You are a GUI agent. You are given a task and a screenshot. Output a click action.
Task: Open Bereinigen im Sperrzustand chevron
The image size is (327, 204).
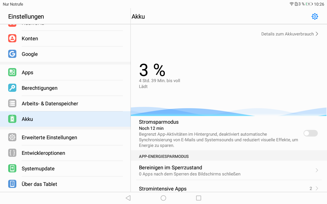pyautogui.click(x=317, y=170)
